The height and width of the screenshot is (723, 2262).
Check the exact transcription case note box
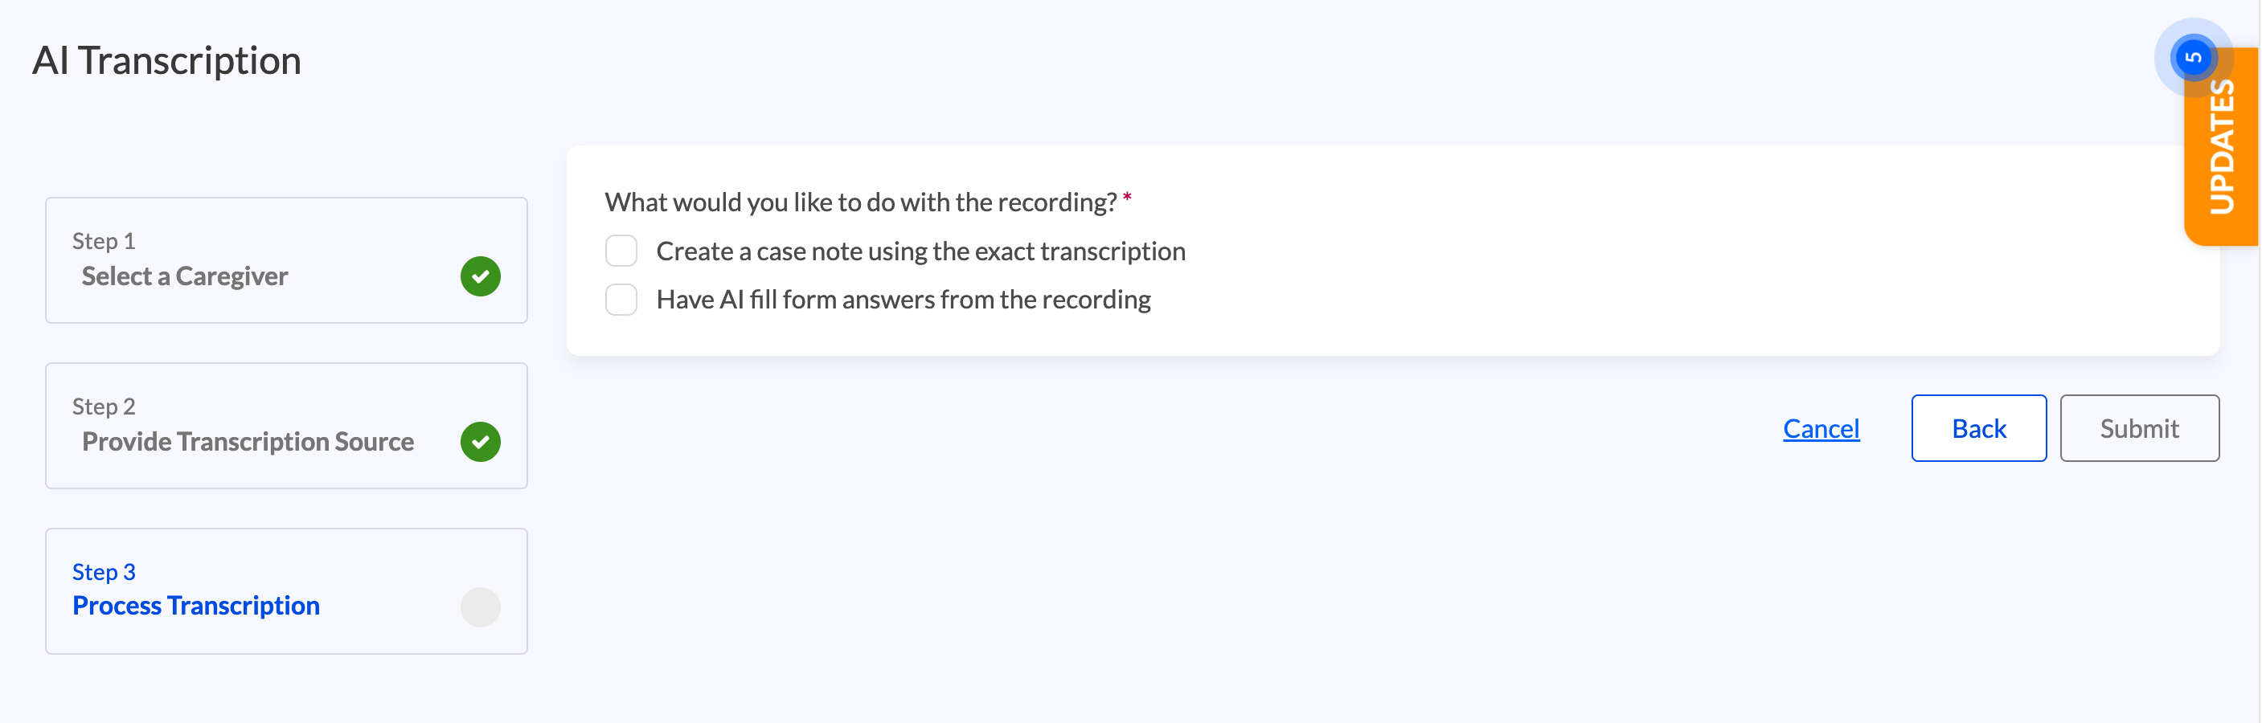(x=621, y=251)
